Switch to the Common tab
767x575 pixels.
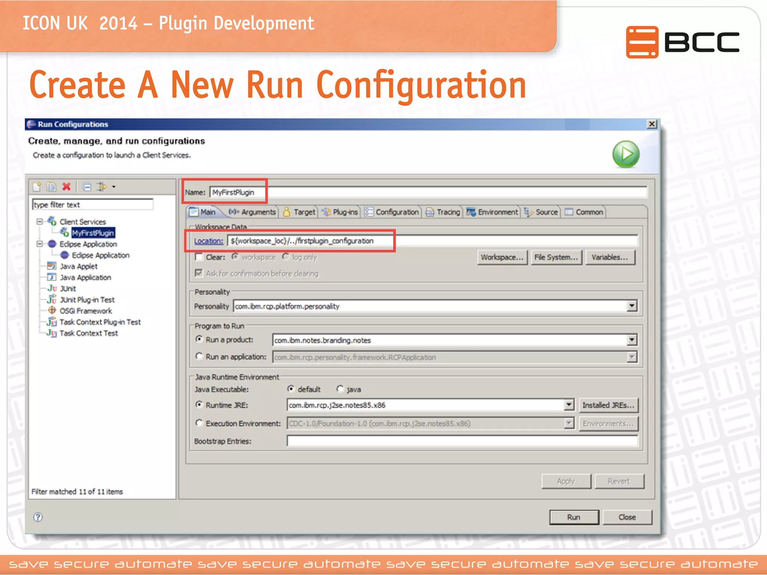click(x=584, y=212)
